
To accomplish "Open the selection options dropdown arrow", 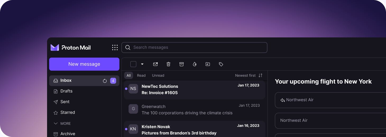I will click(x=142, y=64).
